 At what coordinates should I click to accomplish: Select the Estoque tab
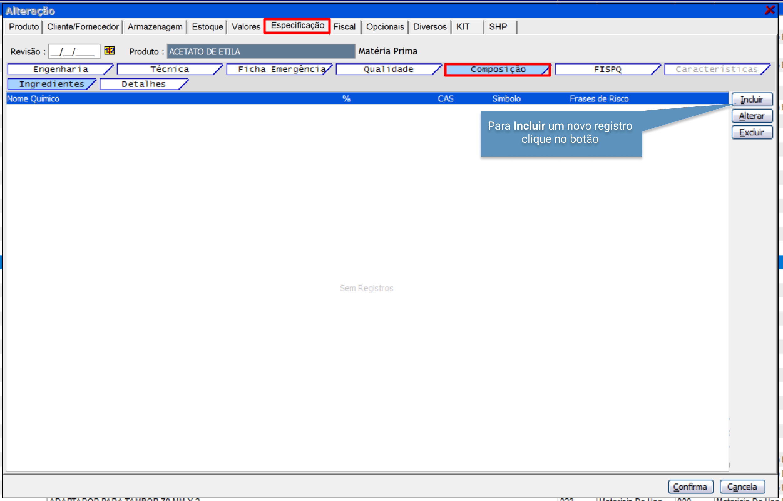click(x=207, y=27)
